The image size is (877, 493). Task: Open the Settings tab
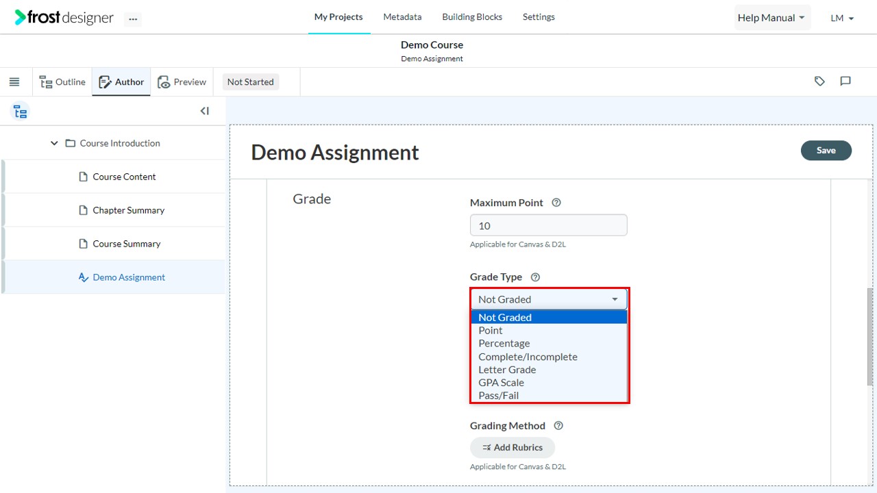[x=539, y=17]
